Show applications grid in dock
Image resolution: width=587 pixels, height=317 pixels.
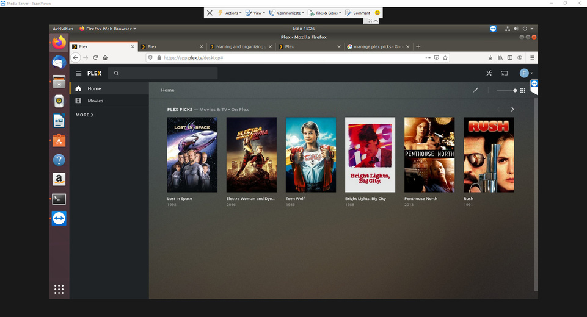click(x=59, y=289)
